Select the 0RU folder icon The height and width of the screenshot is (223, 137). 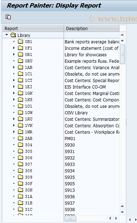click(x=20, y=61)
